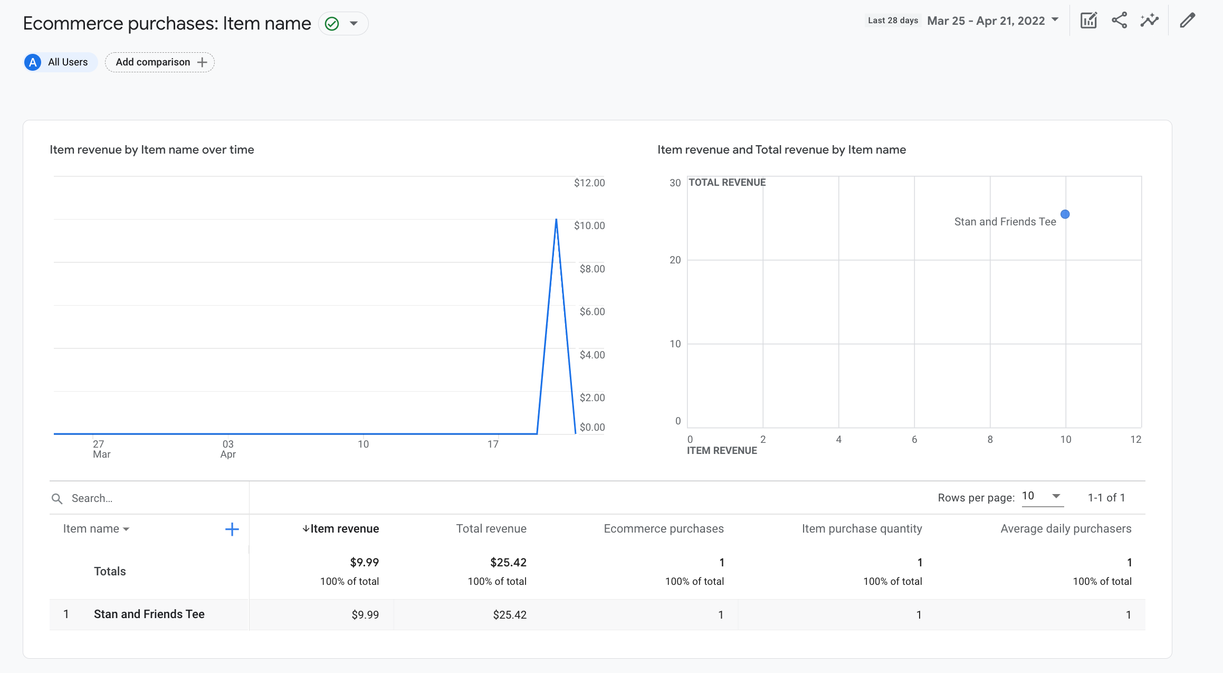The width and height of the screenshot is (1223, 673).
Task: Click the All Users segment indicator
Action: click(58, 61)
